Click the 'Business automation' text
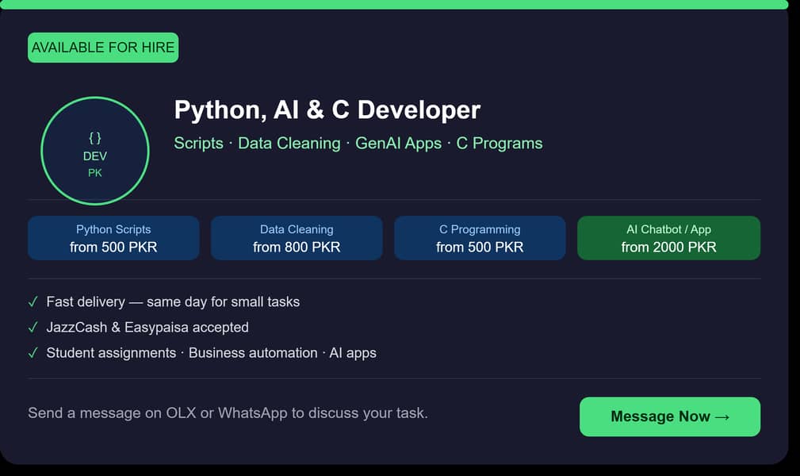 tap(253, 353)
